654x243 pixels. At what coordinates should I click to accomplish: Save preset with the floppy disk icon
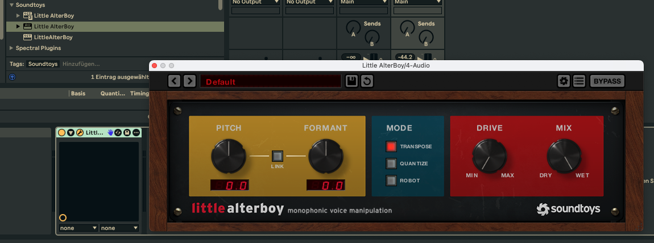352,81
